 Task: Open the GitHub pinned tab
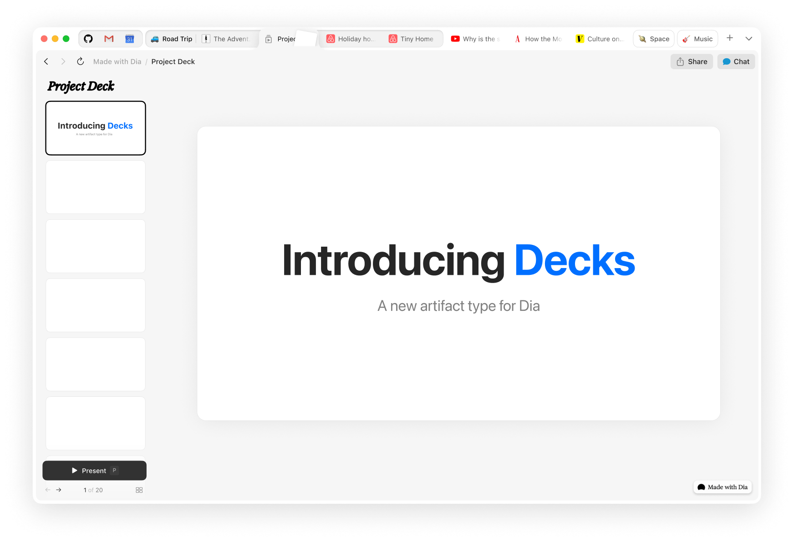pyautogui.click(x=88, y=39)
